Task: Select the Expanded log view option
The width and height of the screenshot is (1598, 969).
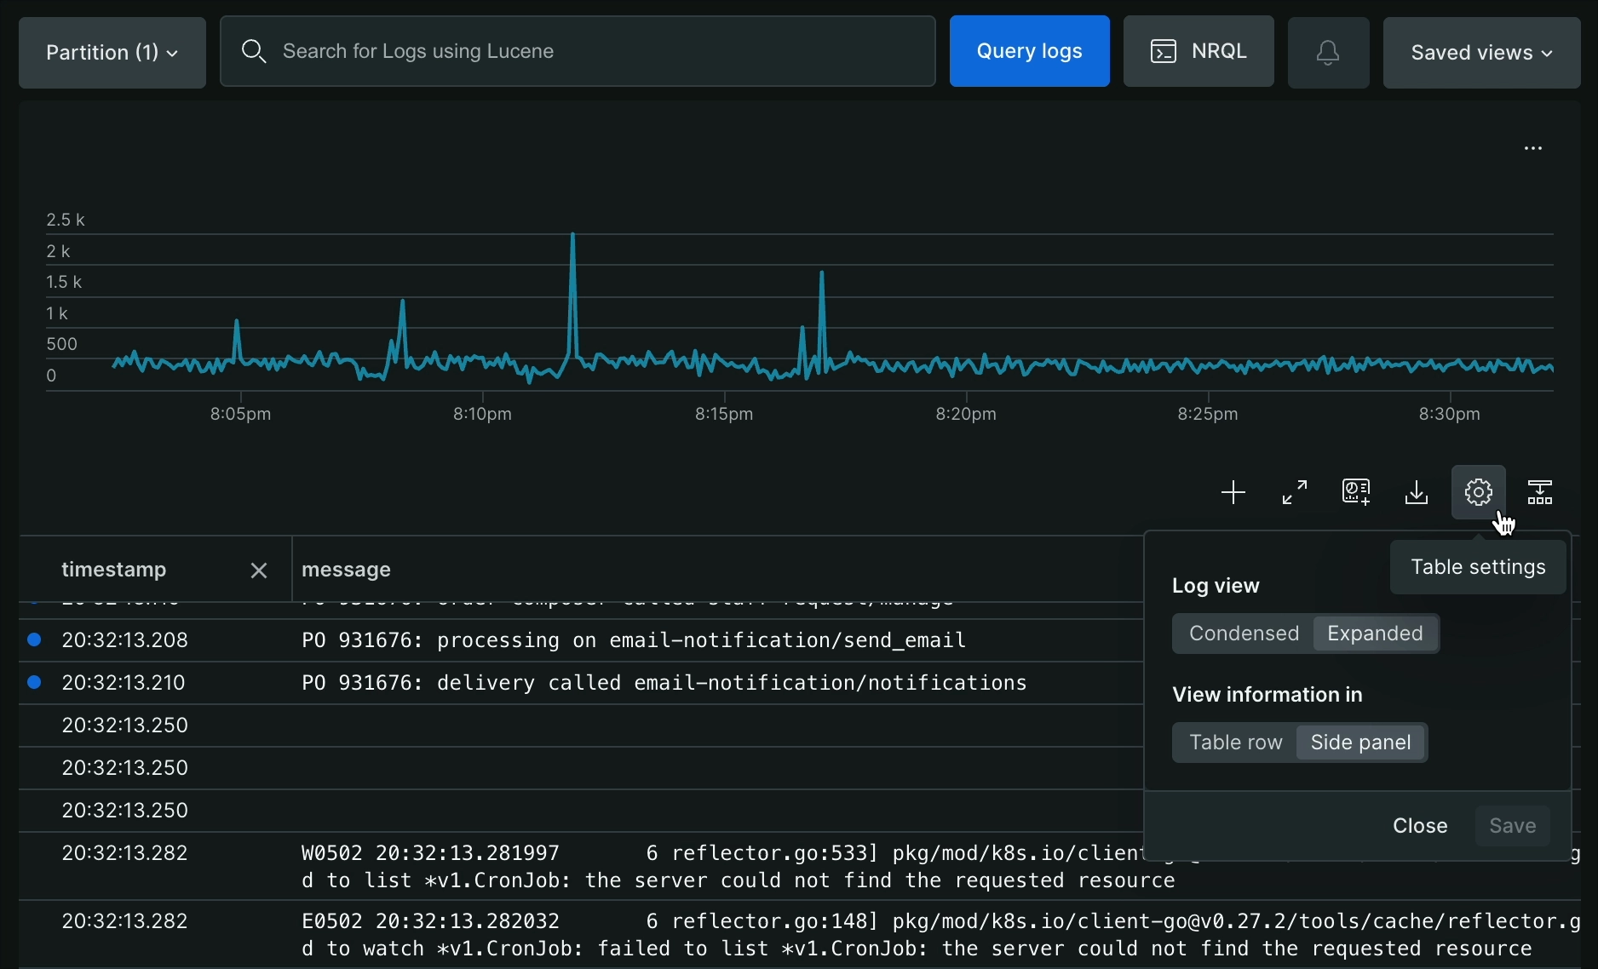Action: [1375, 634]
